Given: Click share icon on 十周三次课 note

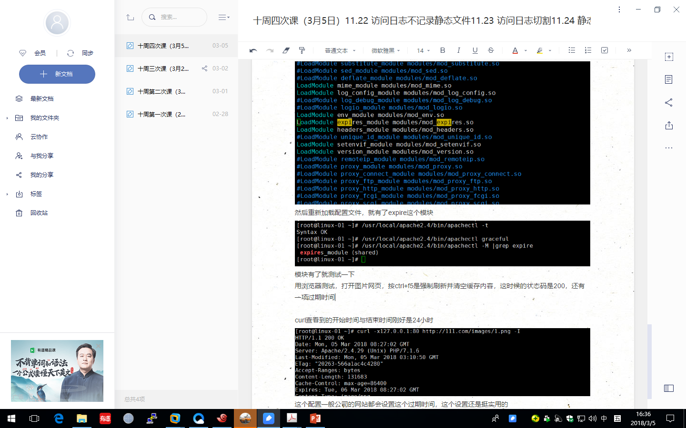Looking at the screenshot, I should coord(204,68).
